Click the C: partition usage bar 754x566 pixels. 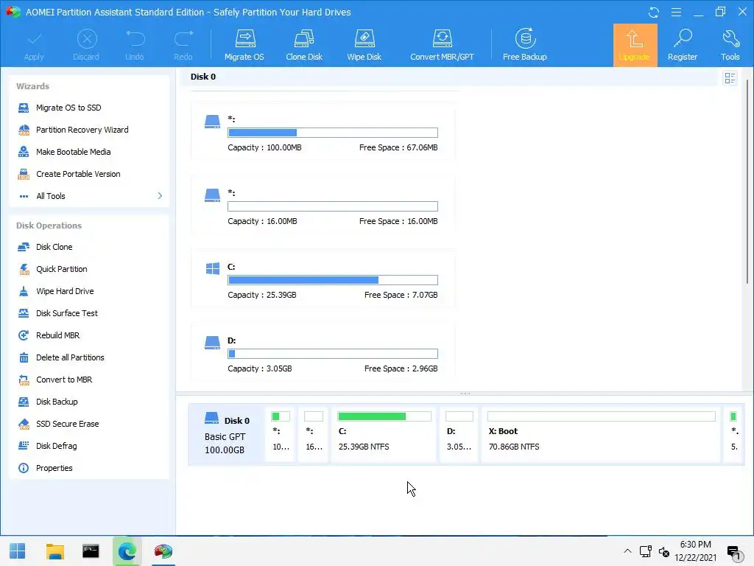[x=333, y=280]
